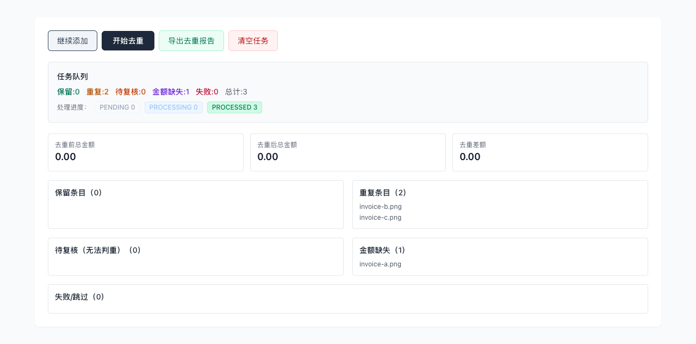Select the PROCESSED 3 status badge
The height and width of the screenshot is (344, 696).
pos(234,107)
